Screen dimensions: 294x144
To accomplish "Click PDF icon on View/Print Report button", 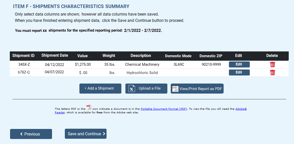I will (x=175, y=89).
